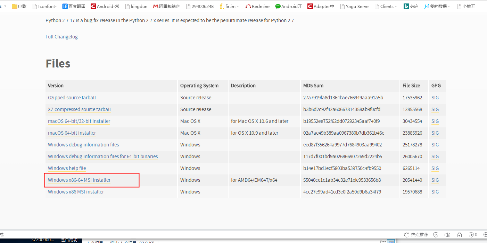Click the speaker mute icon in status bar
Viewport: 487px width, 243px height.
[x=447, y=235]
